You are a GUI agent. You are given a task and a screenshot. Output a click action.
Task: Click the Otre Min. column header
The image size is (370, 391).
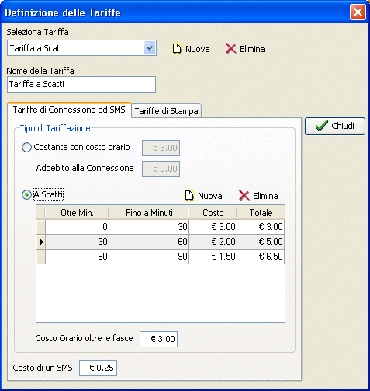pos(77,213)
